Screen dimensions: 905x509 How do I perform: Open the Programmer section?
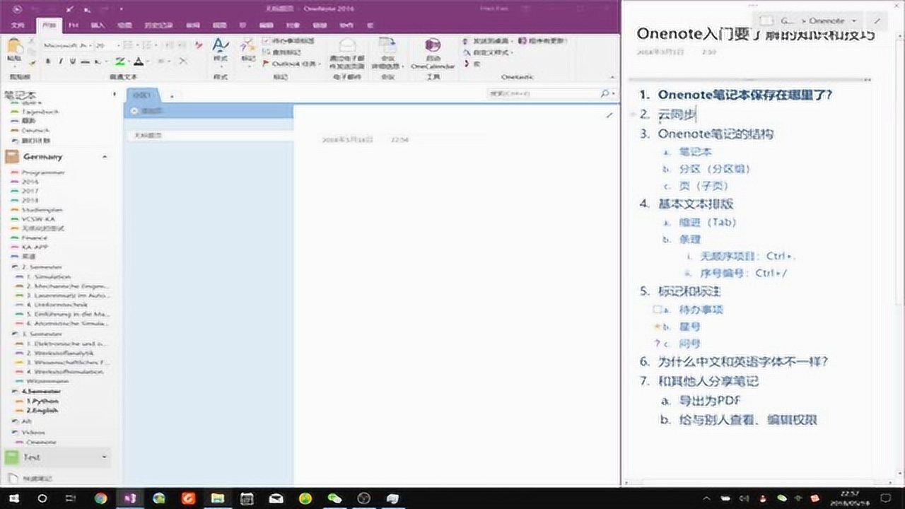pyautogui.click(x=42, y=172)
